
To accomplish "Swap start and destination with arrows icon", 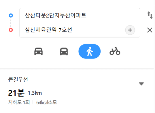I will pyautogui.click(x=150, y=15).
